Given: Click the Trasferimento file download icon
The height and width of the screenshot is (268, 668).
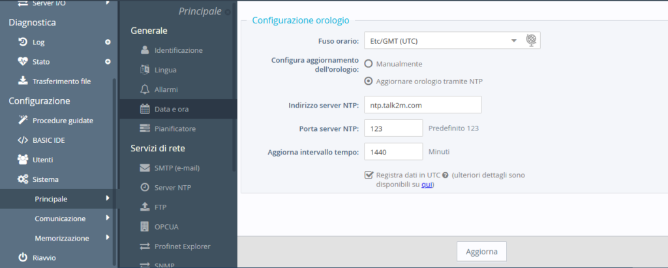Looking at the screenshot, I should (x=22, y=82).
